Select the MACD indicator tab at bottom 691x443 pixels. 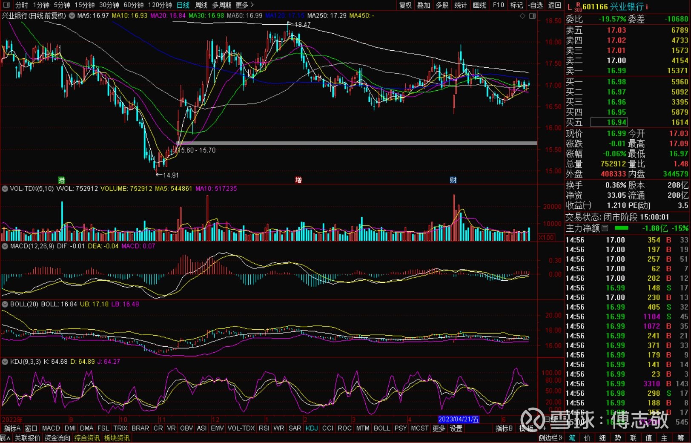tap(51, 428)
